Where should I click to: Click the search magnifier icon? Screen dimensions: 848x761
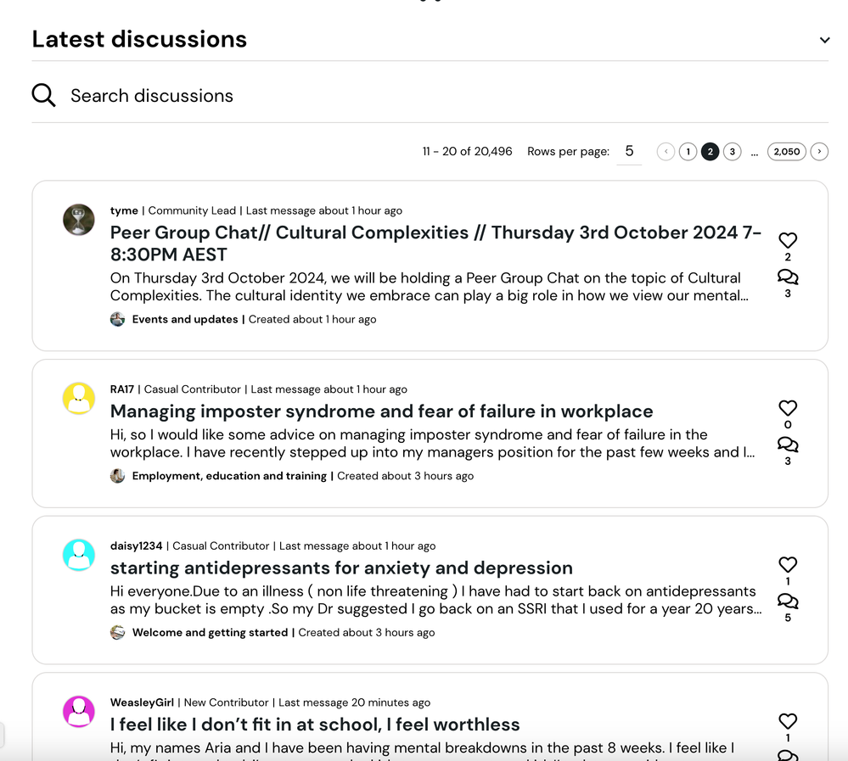point(43,95)
